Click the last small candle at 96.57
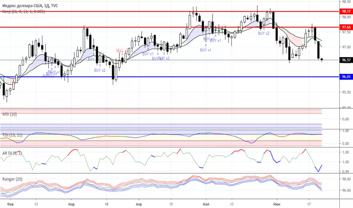 pos(322,59)
